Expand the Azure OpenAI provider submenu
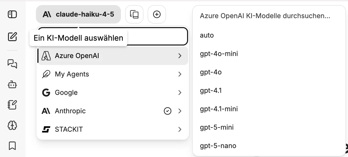Image resolution: width=348 pixels, height=157 pixels. point(113,56)
